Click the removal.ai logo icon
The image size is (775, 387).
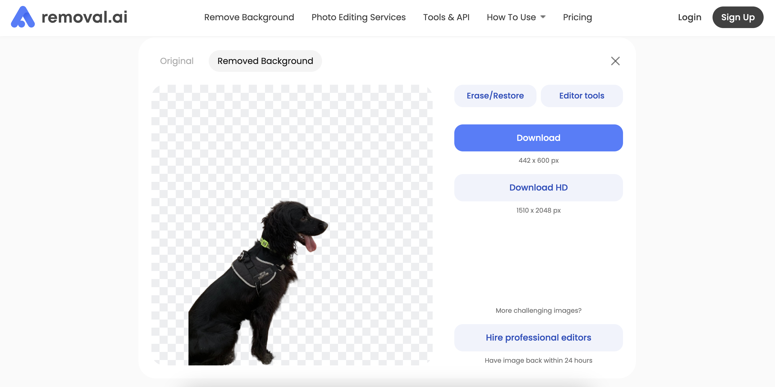point(22,17)
